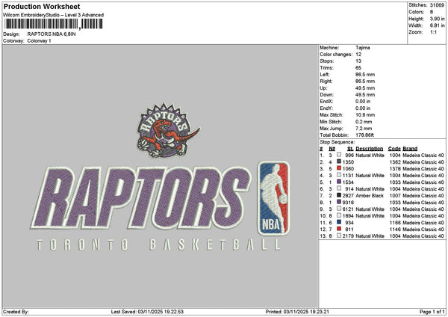This screenshot has height=317, width=448.
Task: Click the Wilcom EmbroideryStudio subtitle
Action: coord(54,15)
